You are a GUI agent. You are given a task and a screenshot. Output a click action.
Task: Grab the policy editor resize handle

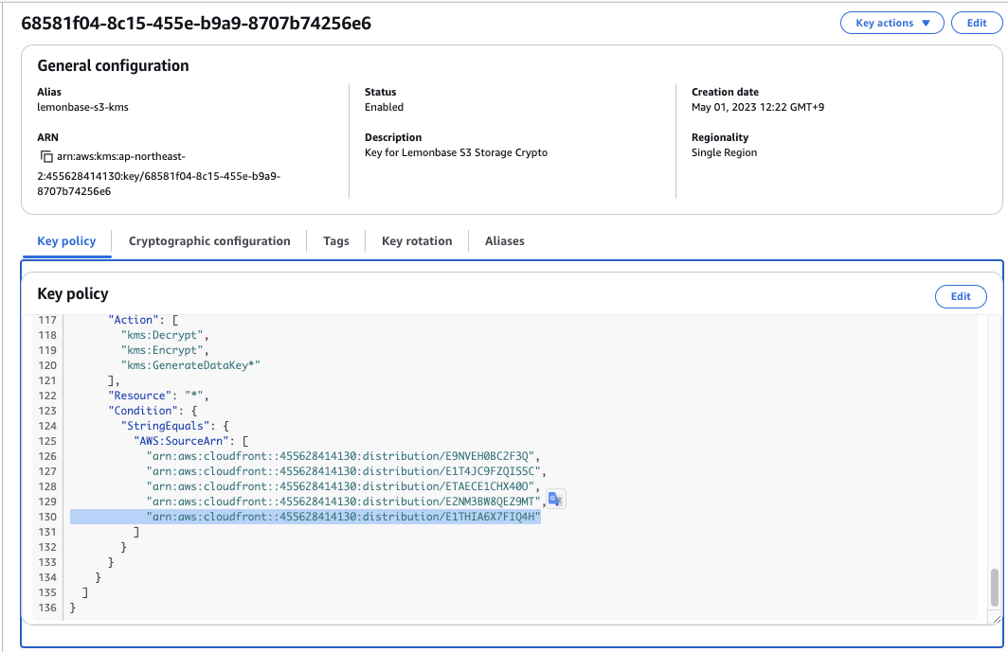pos(997,619)
